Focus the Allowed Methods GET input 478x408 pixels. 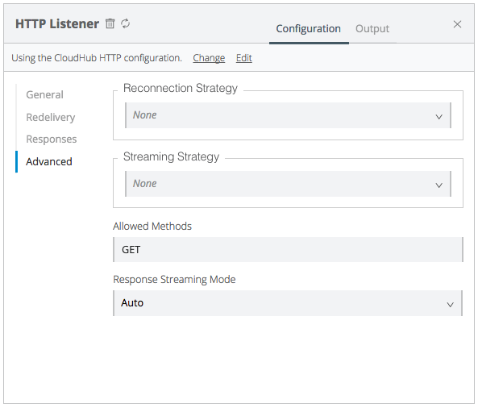click(288, 249)
